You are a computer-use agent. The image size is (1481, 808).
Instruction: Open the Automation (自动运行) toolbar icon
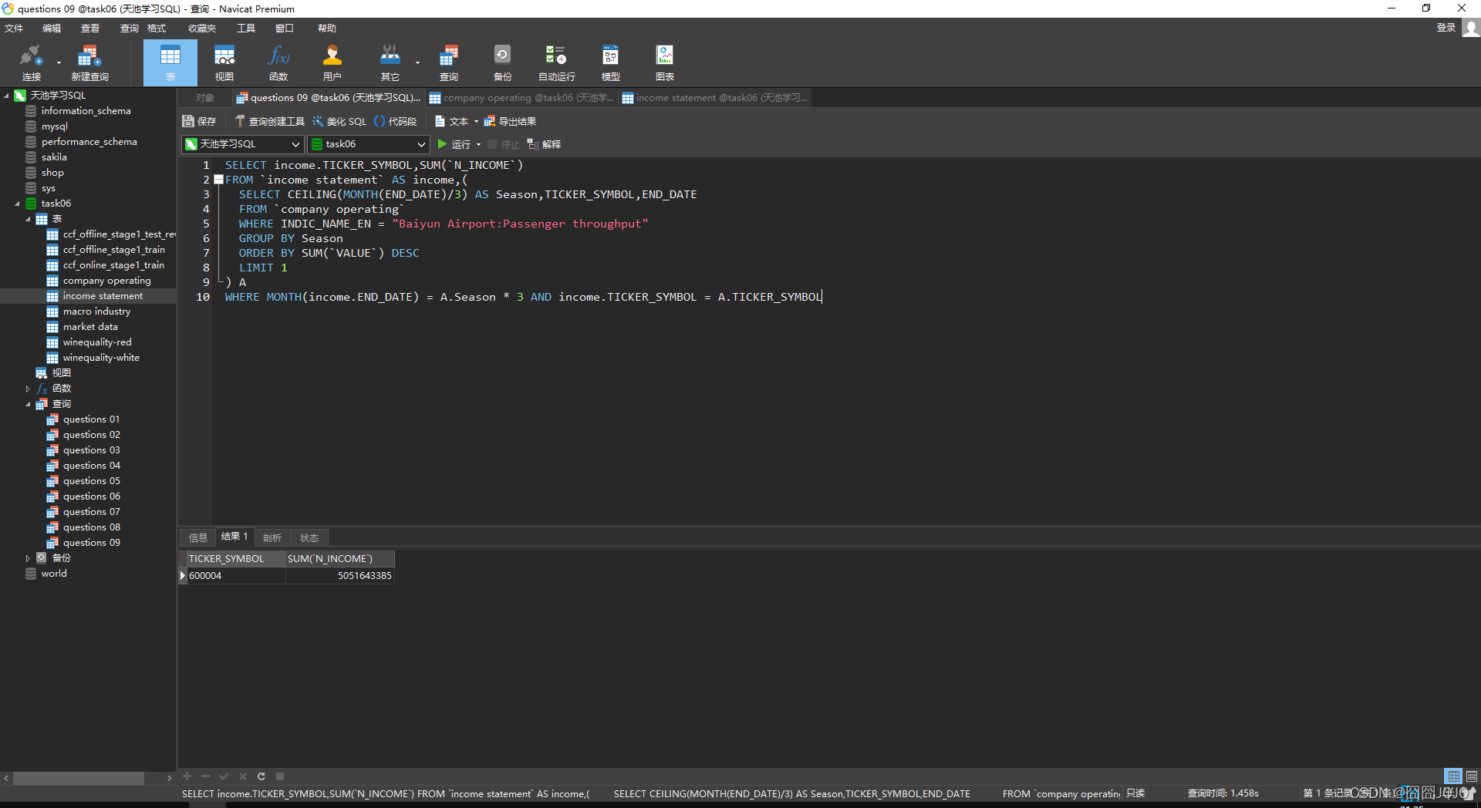[556, 62]
